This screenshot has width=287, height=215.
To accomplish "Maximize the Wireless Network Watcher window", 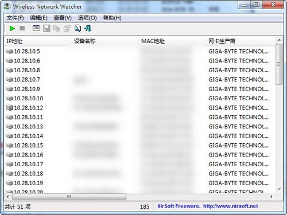I will tap(257, 5).
